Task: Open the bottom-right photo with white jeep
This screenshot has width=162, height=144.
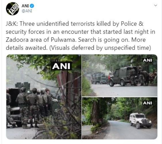Action: pyautogui.click(x=119, y=118)
